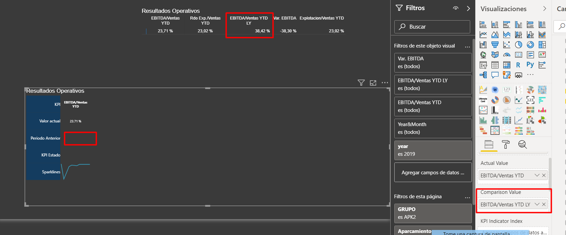Click the Rdo Exp./Ventas YTD column header
The image size is (566, 235).
(x=205, y=21)
